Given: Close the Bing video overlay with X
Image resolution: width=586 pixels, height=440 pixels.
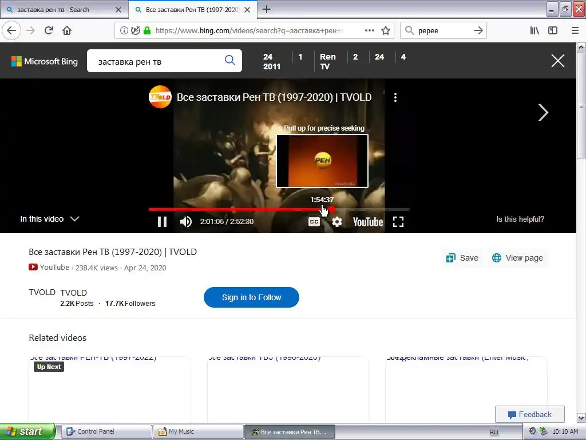Looking at the screenshot, I should pos(557,61).
